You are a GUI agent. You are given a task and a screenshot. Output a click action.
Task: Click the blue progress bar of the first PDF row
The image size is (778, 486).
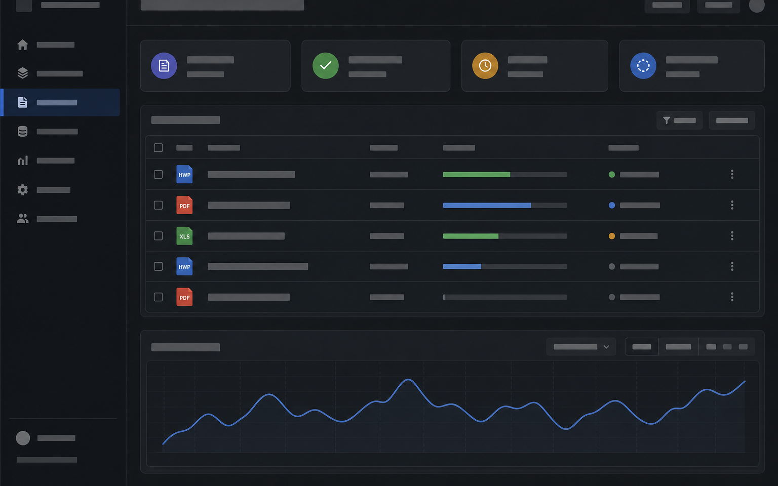pyautogui.click(x=505, y=206)
